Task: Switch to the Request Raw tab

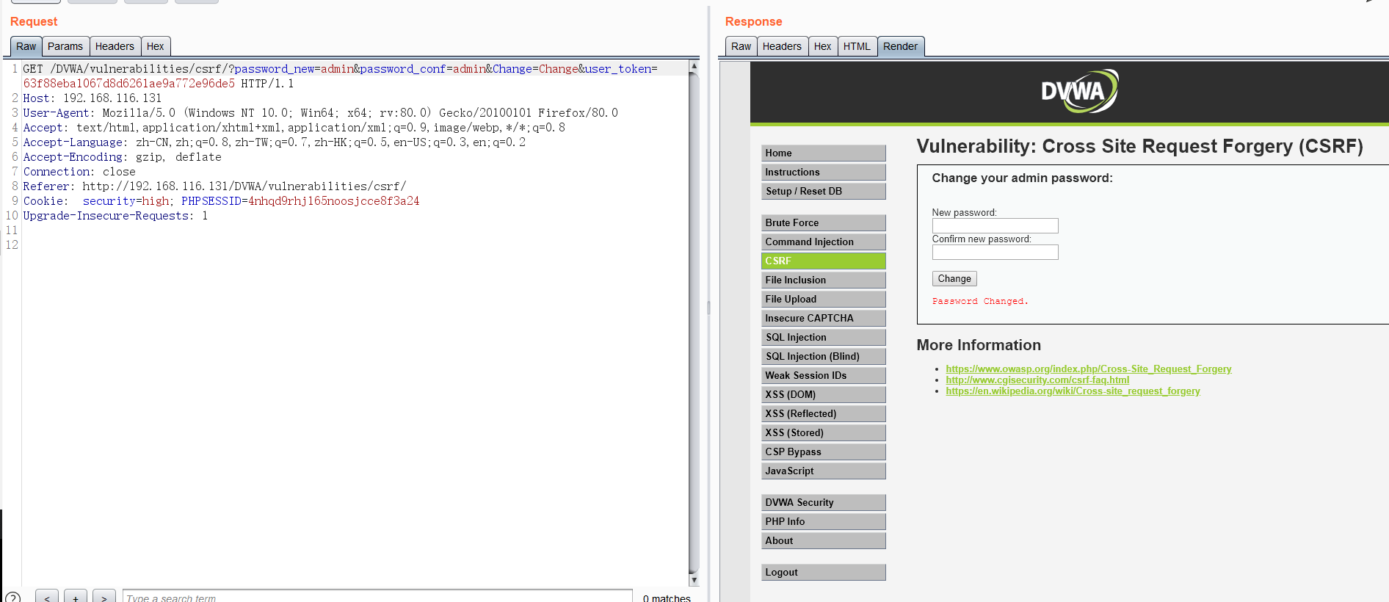Action: (x=26, y=46)
